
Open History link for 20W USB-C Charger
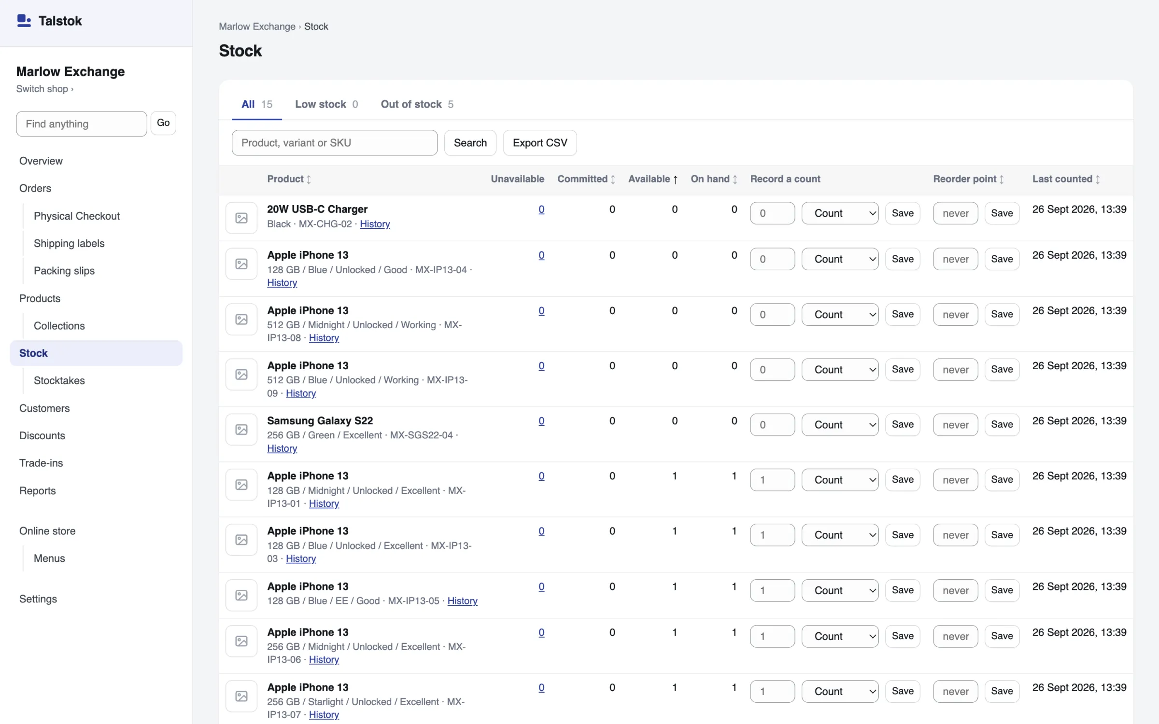click(375, 224)
